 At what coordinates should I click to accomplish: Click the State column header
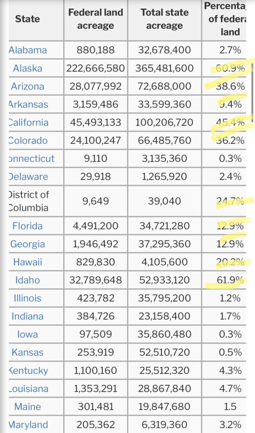coord(28,19)
